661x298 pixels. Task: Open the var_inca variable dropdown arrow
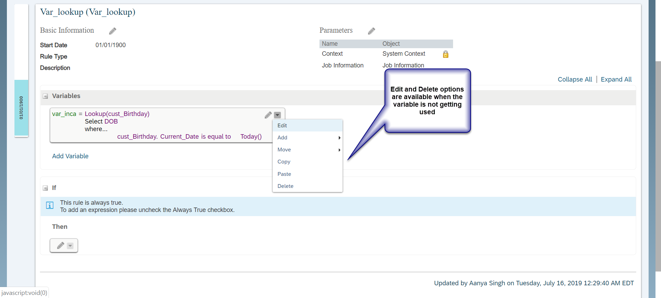point(277,115)
